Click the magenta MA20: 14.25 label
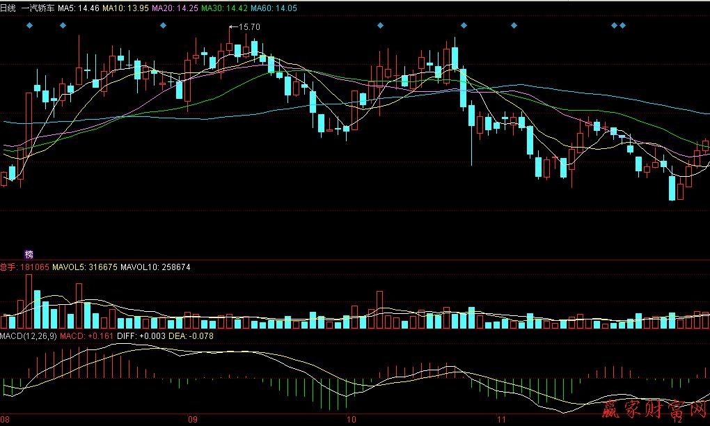This screenshot has height=426, width=710. click(x=174, y=8)
